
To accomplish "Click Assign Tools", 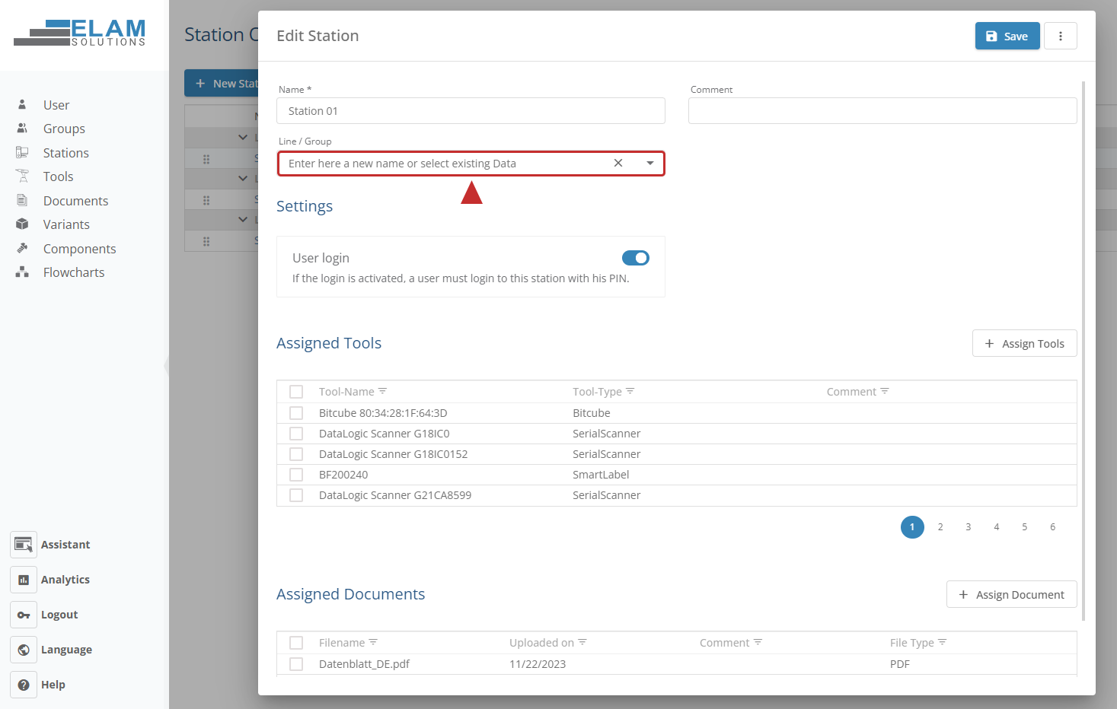I will [1024, 343].
